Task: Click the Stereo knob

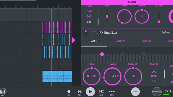Action: tap(142, 16)
